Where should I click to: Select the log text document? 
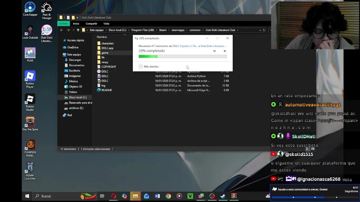coord(103,85)
